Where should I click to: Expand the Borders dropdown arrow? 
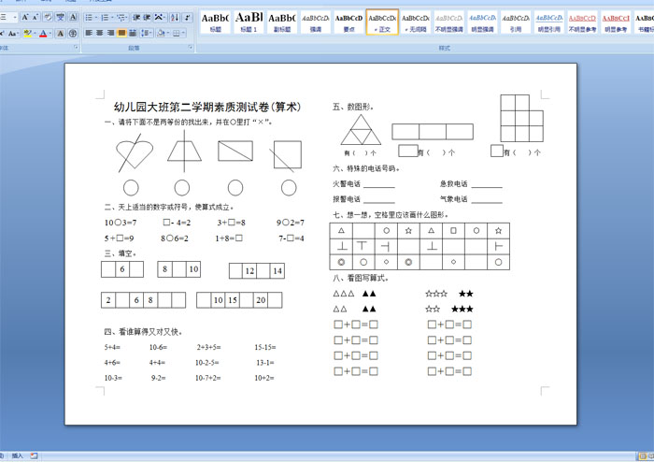coord(183,33)
